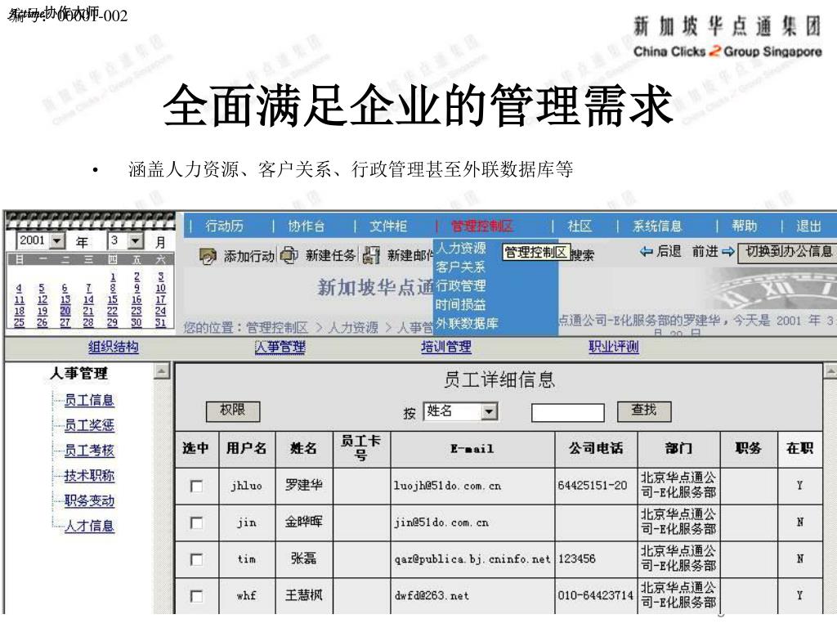Viewport: 837px width, 628px height.
Task: Open the 文件柜 menu
Action: coord(388,227)
